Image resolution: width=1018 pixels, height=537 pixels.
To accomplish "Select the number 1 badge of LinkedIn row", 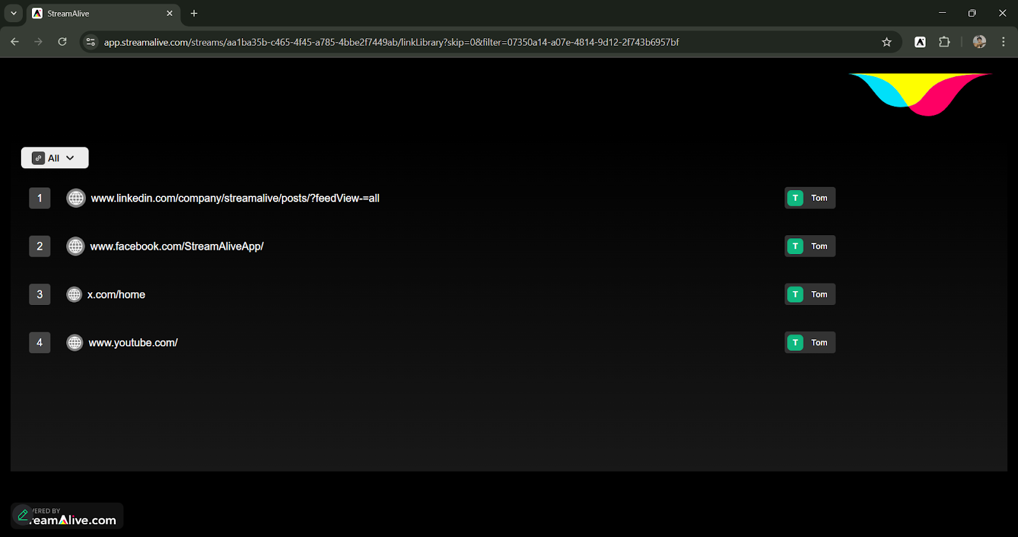I will 39,198.
